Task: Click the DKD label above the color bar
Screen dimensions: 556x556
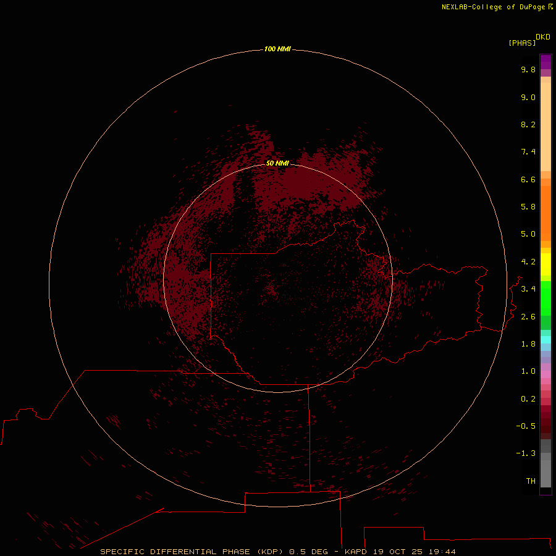Action: pos(543,37)
